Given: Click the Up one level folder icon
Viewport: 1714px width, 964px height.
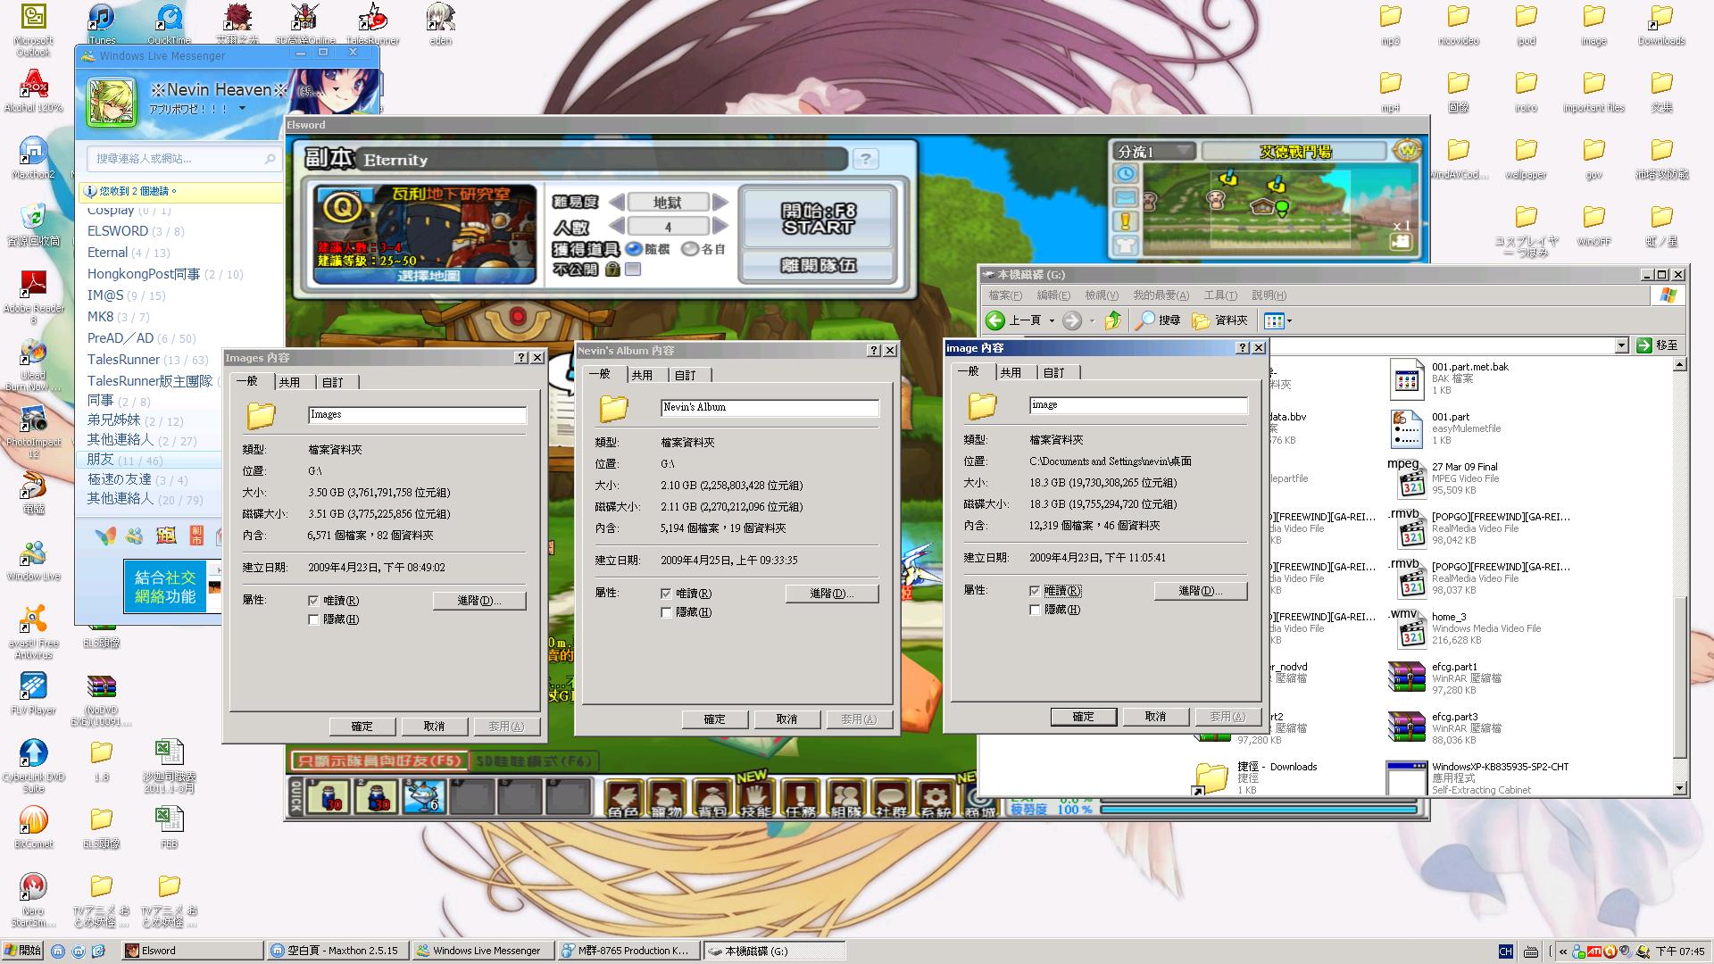Looking at the screenshot, I should (1112, 320).
